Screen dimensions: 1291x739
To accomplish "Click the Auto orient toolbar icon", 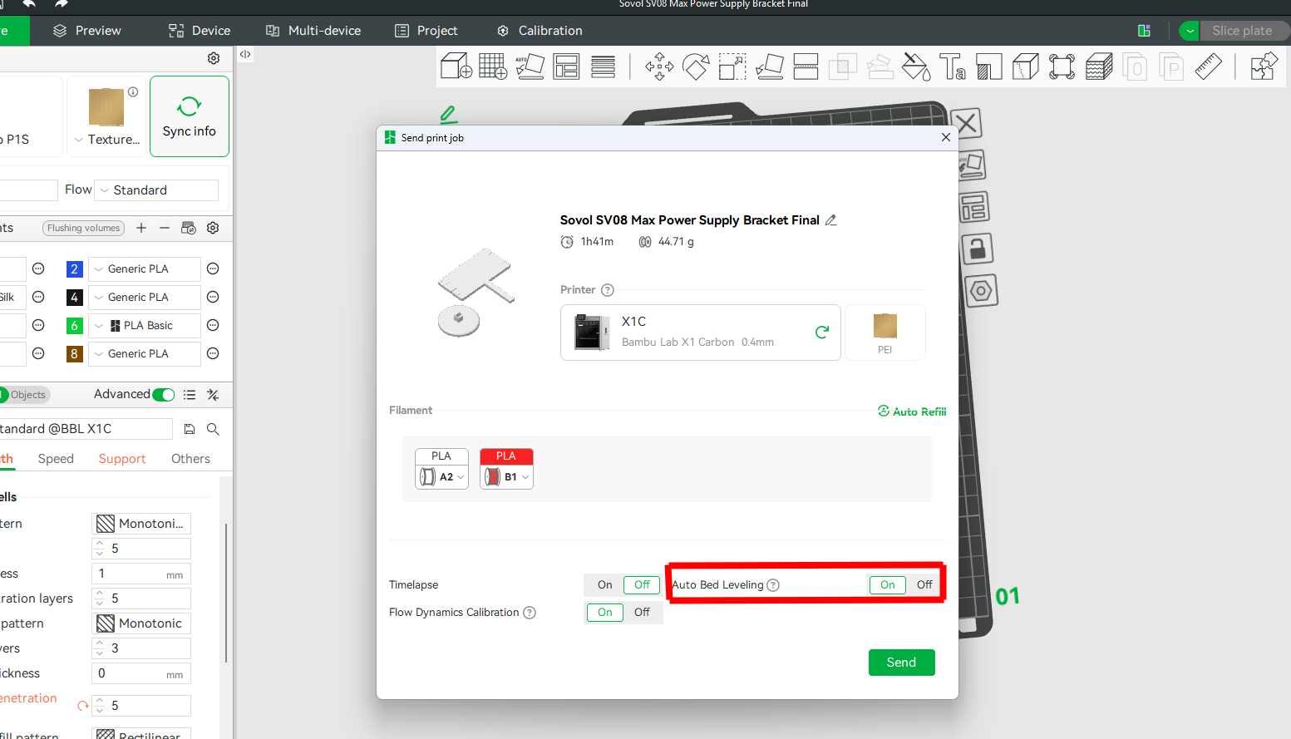I will point(530,66).
